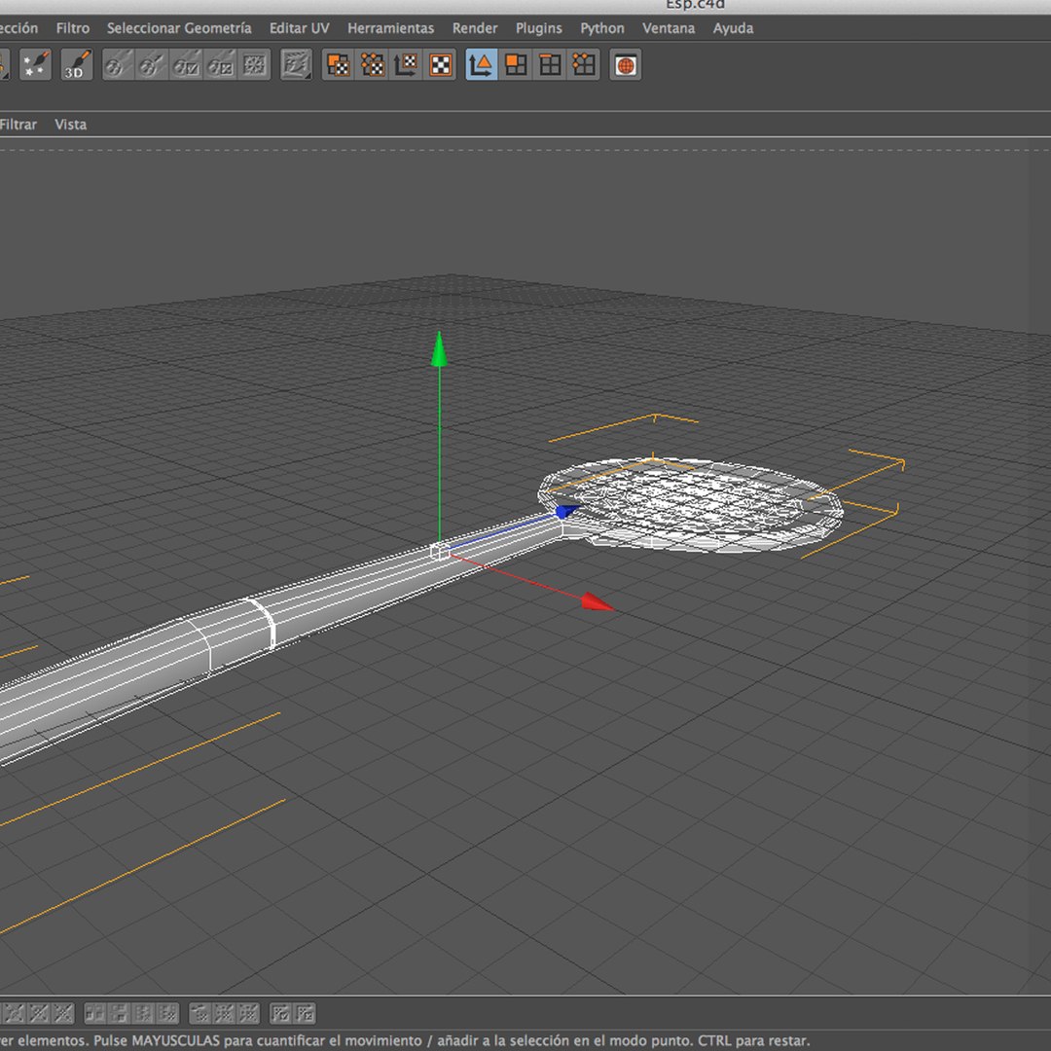Open the projection tool flyout with corner arrow
This screenshot has width=1051, height=1051.
296,65
